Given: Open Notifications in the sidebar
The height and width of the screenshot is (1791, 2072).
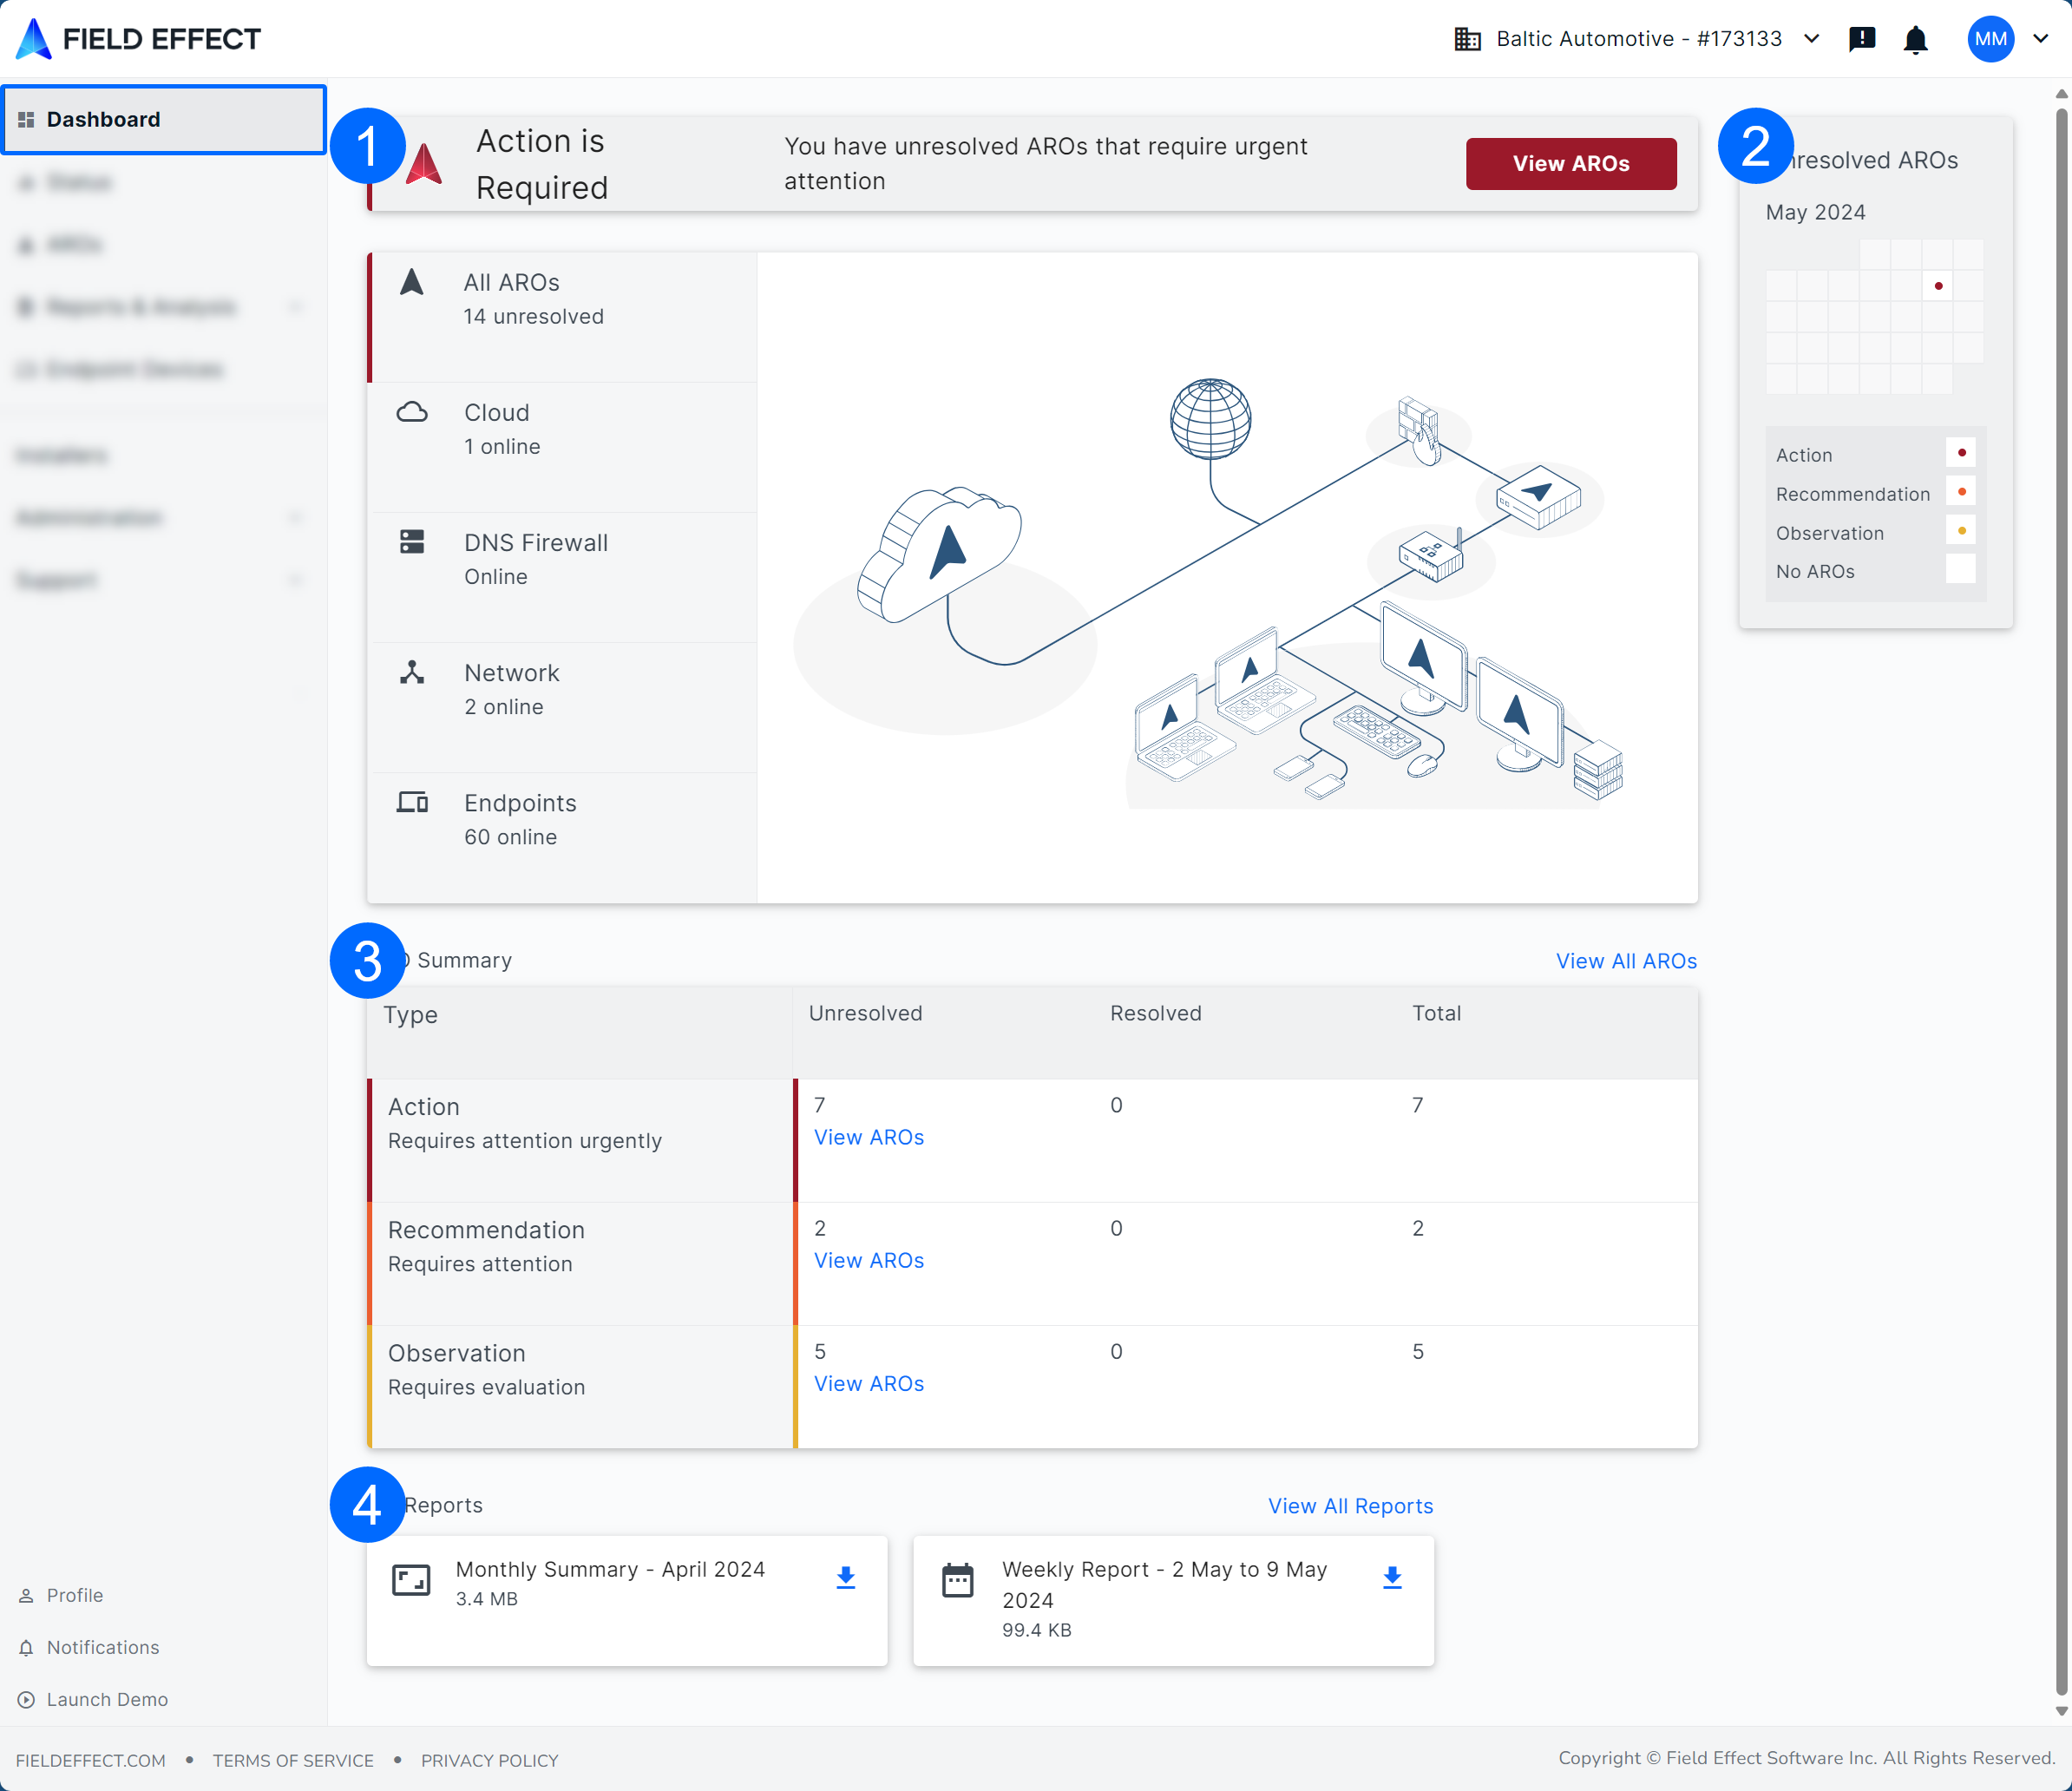Looking at the screenshot, I should 102,1647.
